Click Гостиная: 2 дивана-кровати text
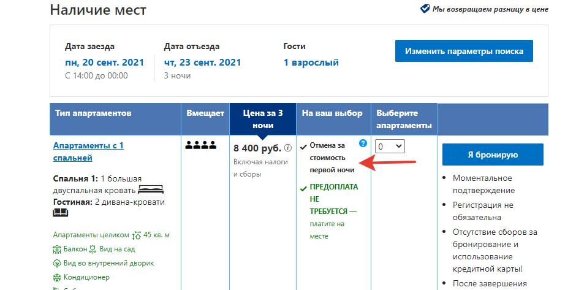Viewport: 576px width, 290px height. tap(108, 202)
